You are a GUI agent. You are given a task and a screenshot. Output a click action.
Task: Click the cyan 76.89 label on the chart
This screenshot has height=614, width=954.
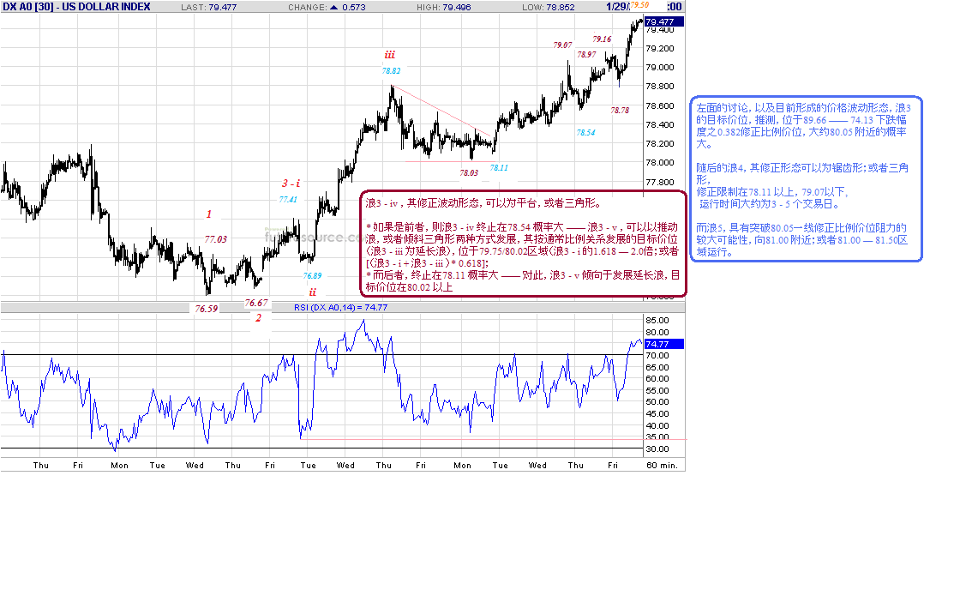[312, 275]
